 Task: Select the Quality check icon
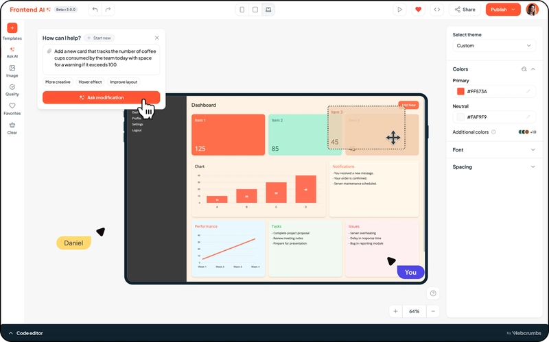(12, 87)
